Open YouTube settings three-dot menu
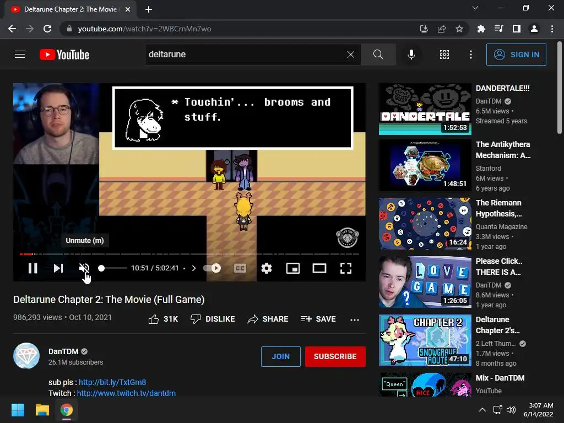Screen dimensions: 564x423 [x=470, y=55]
